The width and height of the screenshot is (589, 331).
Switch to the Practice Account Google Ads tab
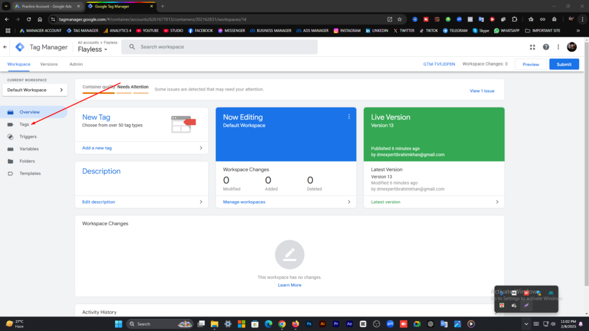coord(47,6)
